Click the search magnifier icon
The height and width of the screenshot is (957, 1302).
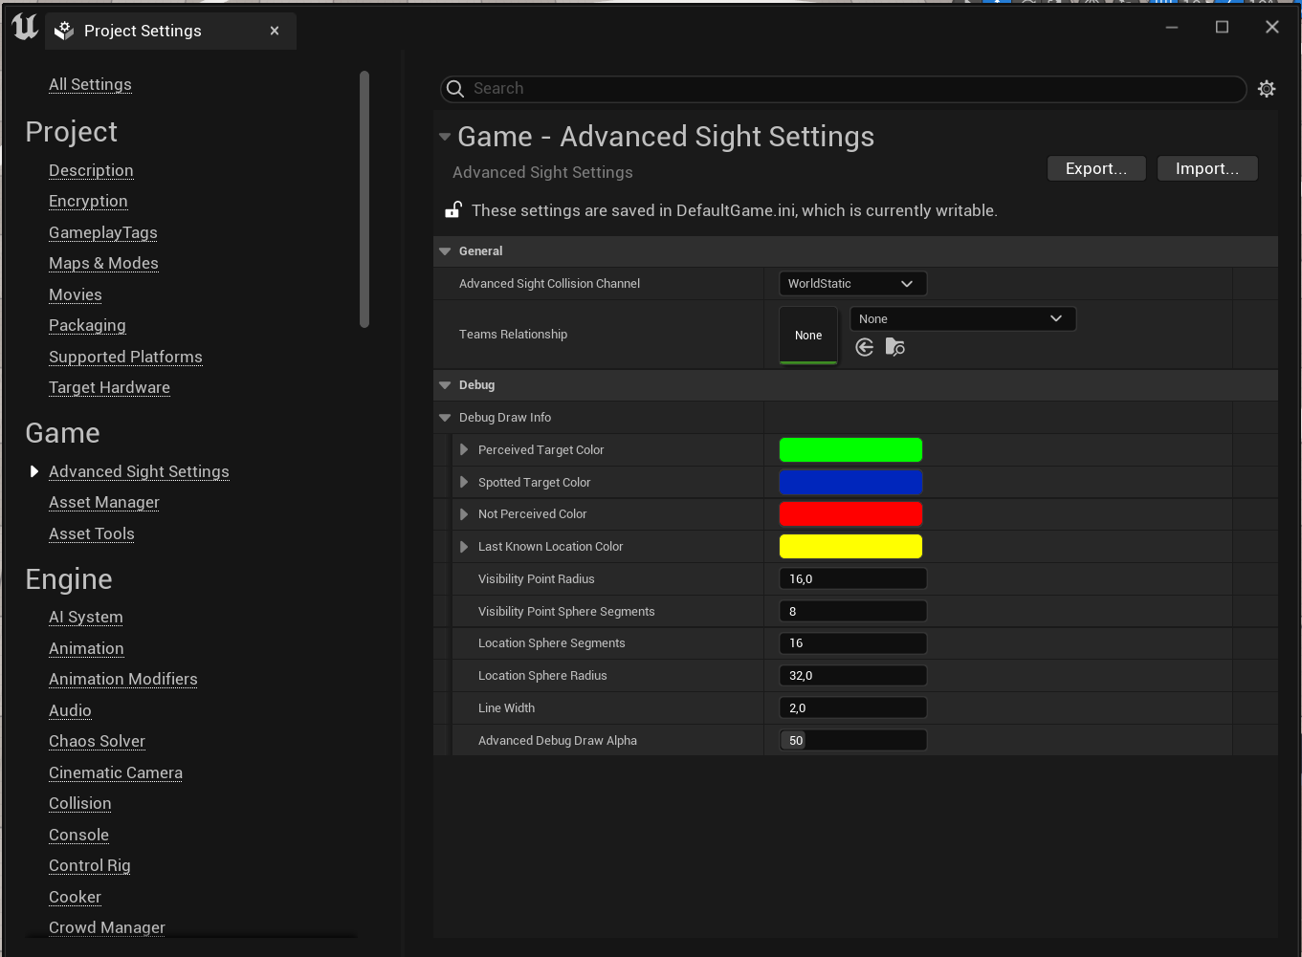pyautogui.click(x=455, y=89)
